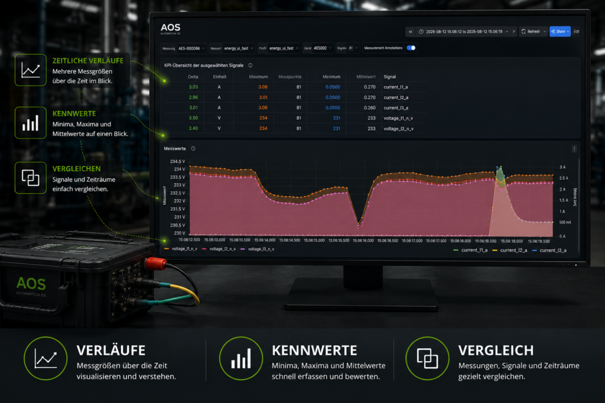Click Delta value 3.03 of current_l1_a
This screenshot has height=403, width=605.
point(193,87)
